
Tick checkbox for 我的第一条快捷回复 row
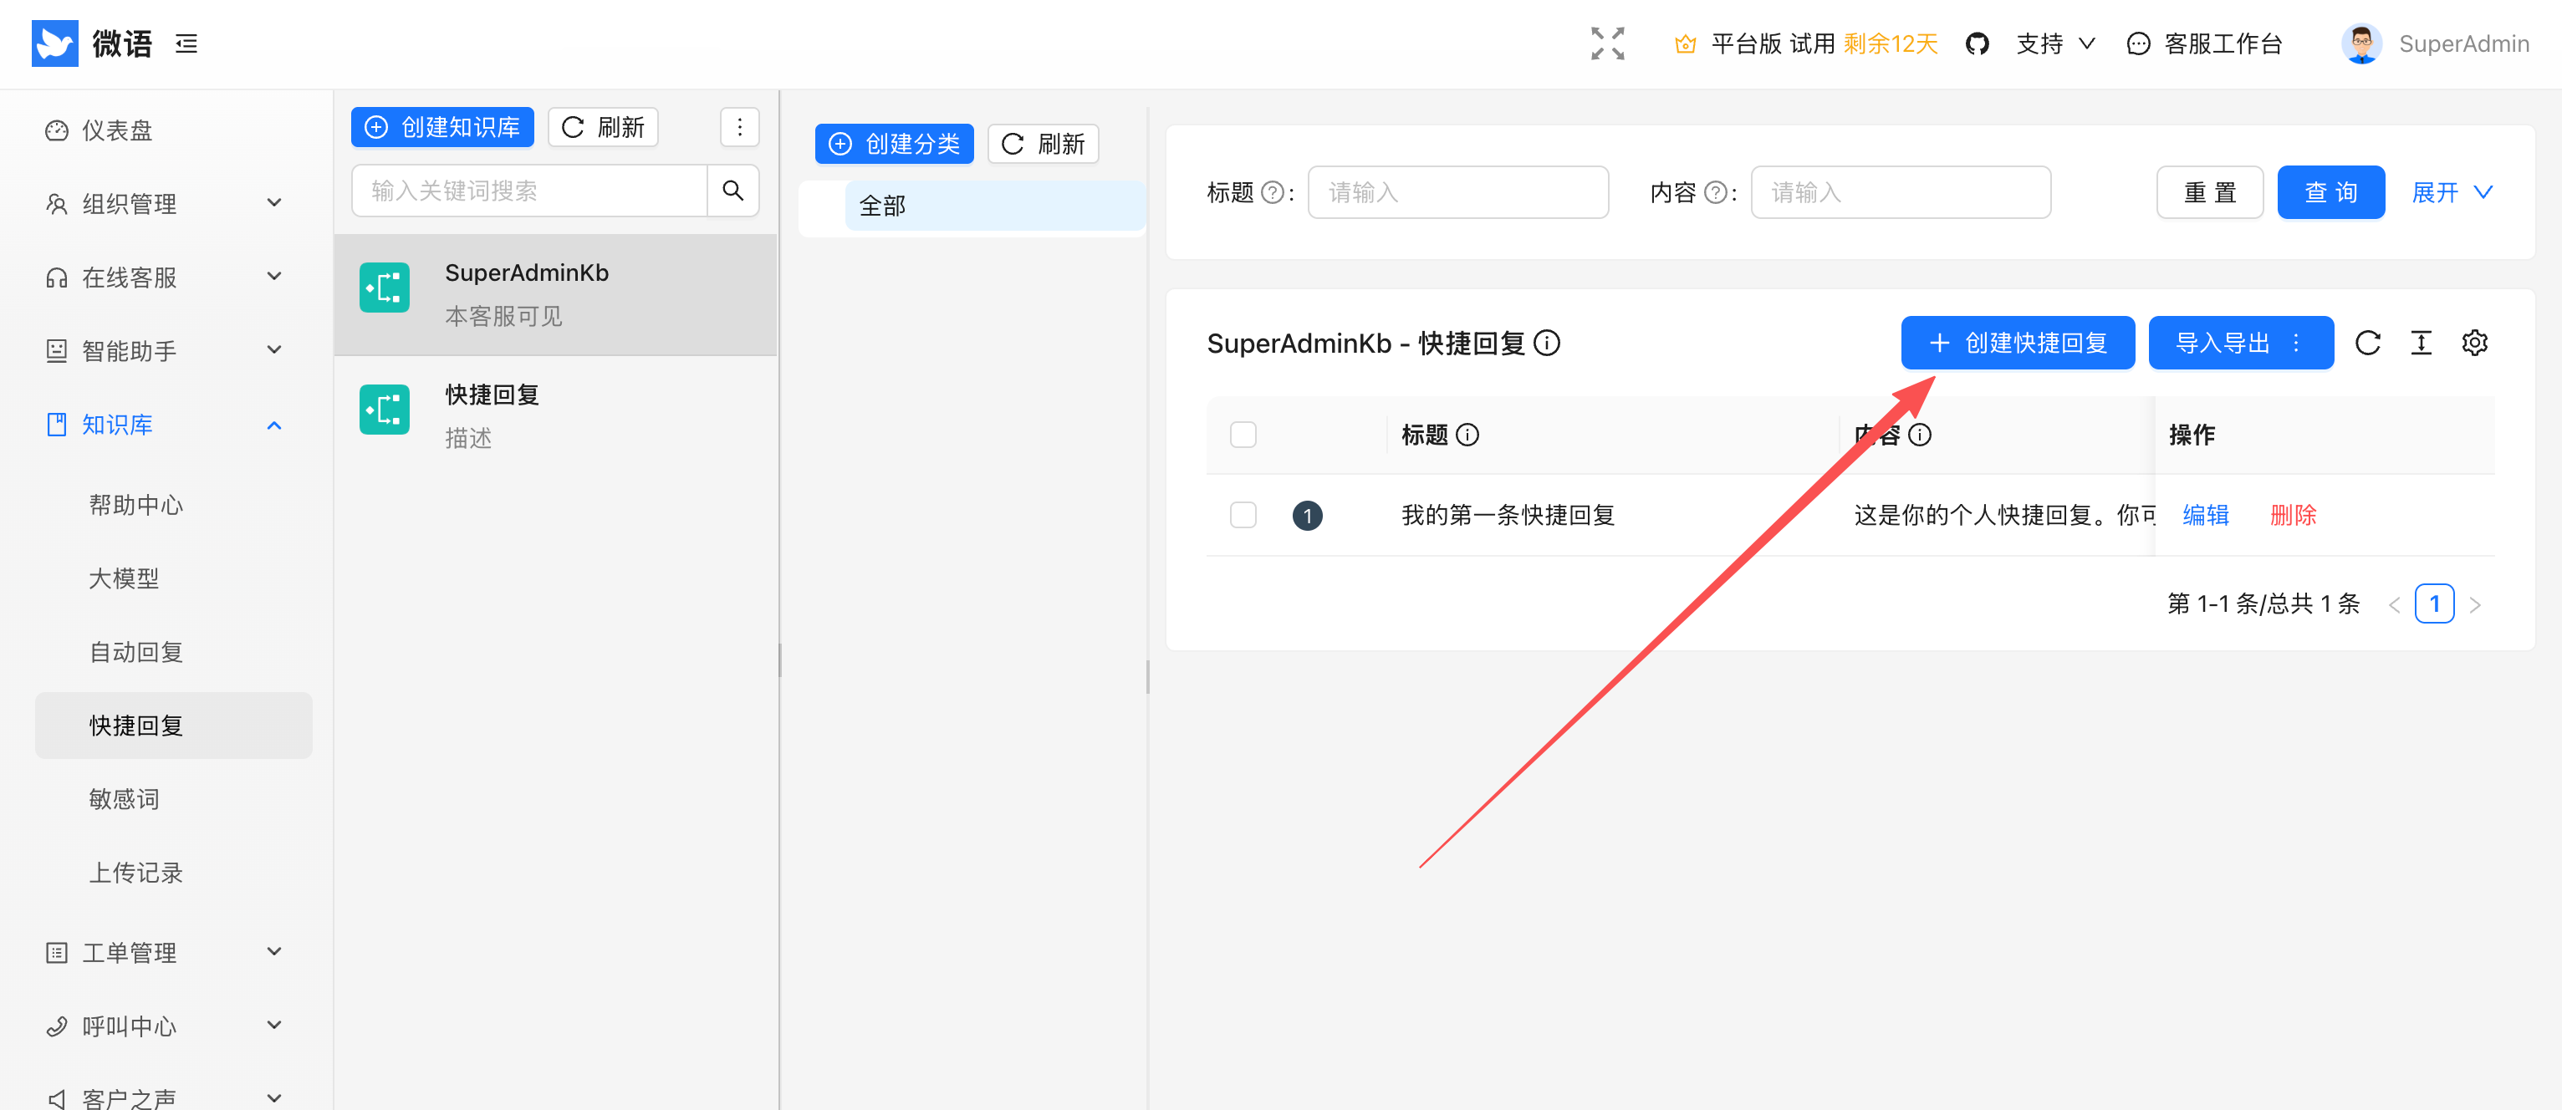(x=1243, y=515)
